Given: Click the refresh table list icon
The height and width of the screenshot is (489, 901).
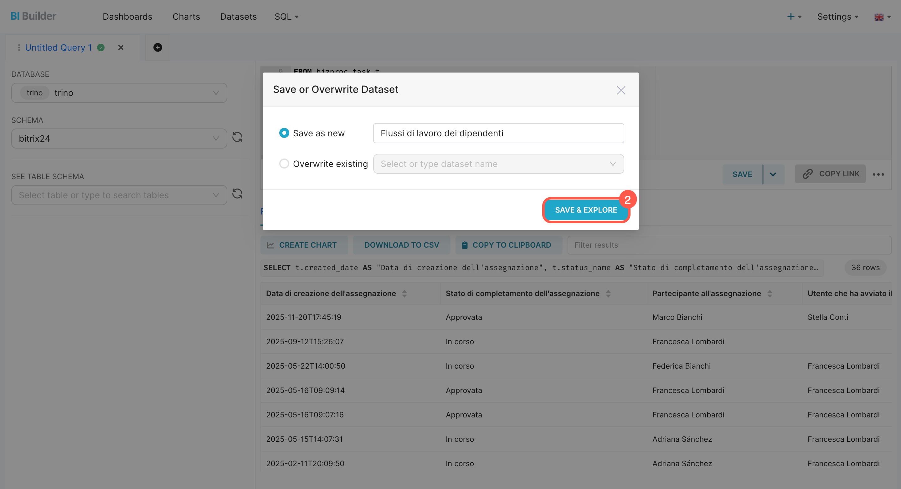Looking at the screenshot, I should [x=237, y=194].
